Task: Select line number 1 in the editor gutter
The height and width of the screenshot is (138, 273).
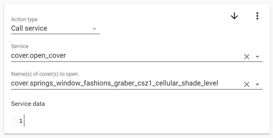Action: (x=21, y=121)
